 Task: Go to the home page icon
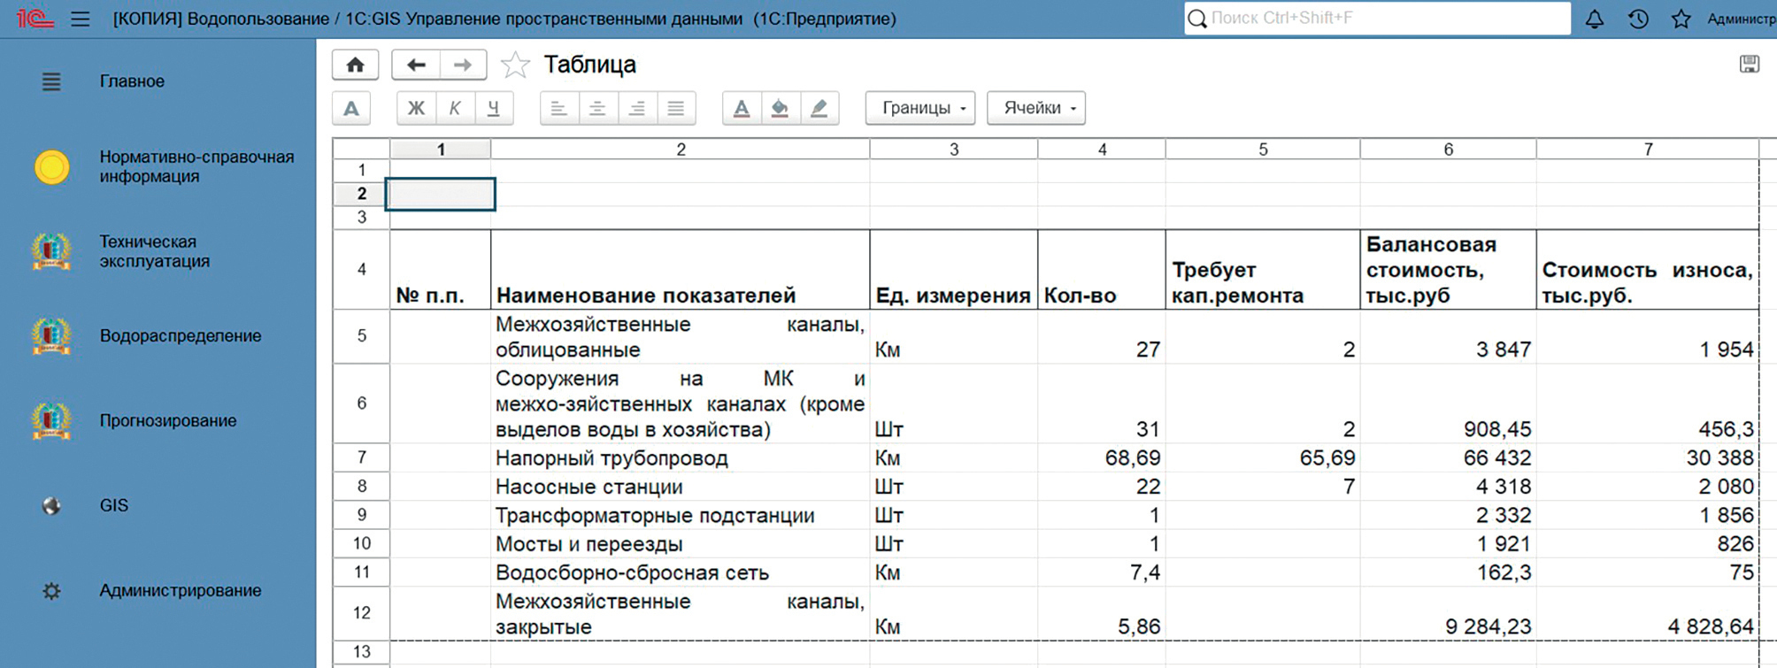click(x=355, y=65)
